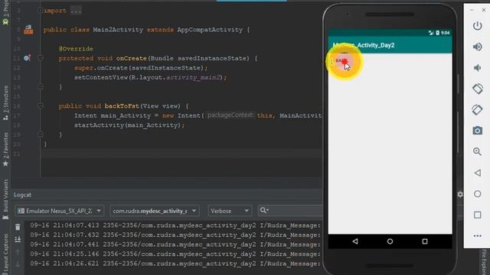This screenshot has height=275, width=490.
Task: Click the activity_main2 layout reference
Action: [193, 77]
